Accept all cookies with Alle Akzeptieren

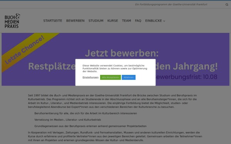coord(110,77)
